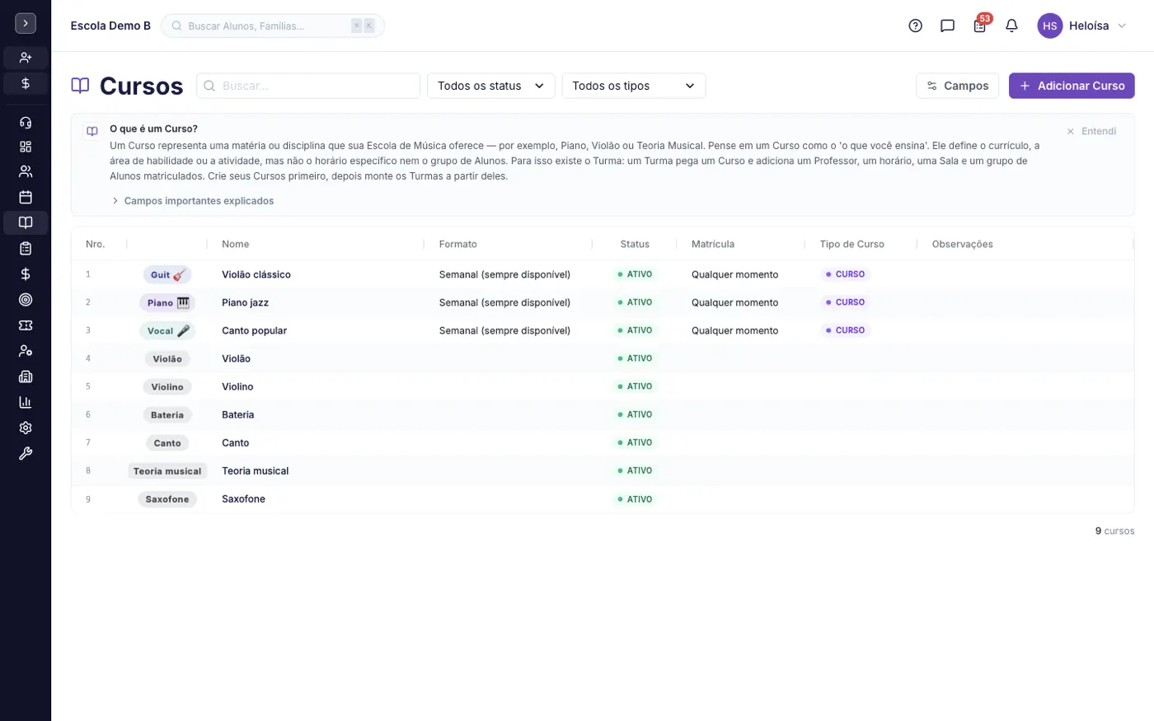Click Semanal (sempre disponível) on the Violão clássico row
This screenshot has width=1154, height=721.
[504, 274]
